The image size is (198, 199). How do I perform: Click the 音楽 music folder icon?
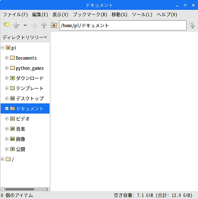click(12, 129)
